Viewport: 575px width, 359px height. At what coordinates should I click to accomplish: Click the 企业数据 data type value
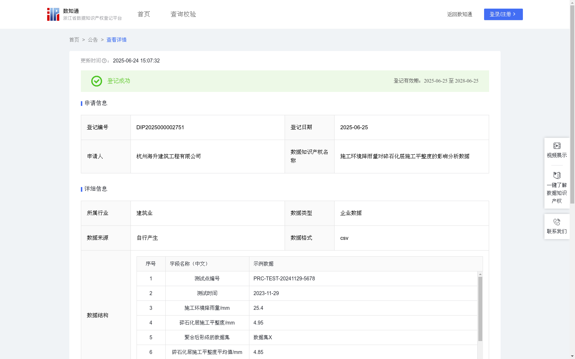pyautogui.click(x=351, y=213)
